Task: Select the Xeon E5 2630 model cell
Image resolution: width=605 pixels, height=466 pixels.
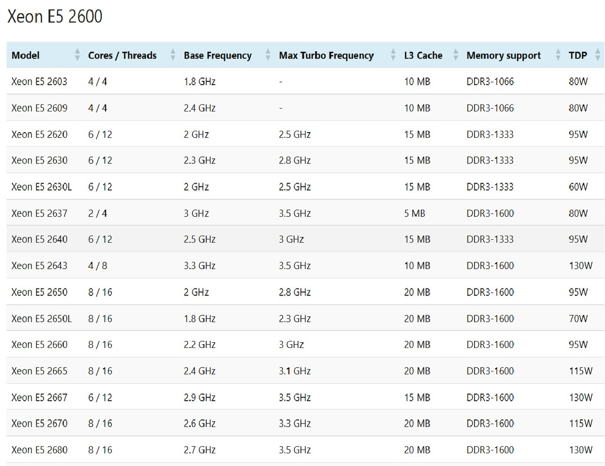Action: (x=39, y=160)
